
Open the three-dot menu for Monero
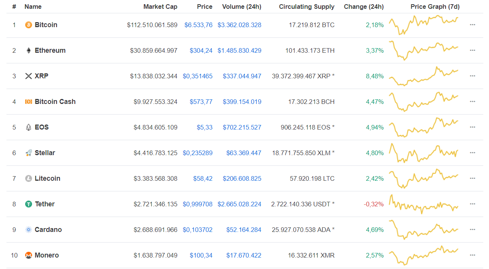[473, 255]
